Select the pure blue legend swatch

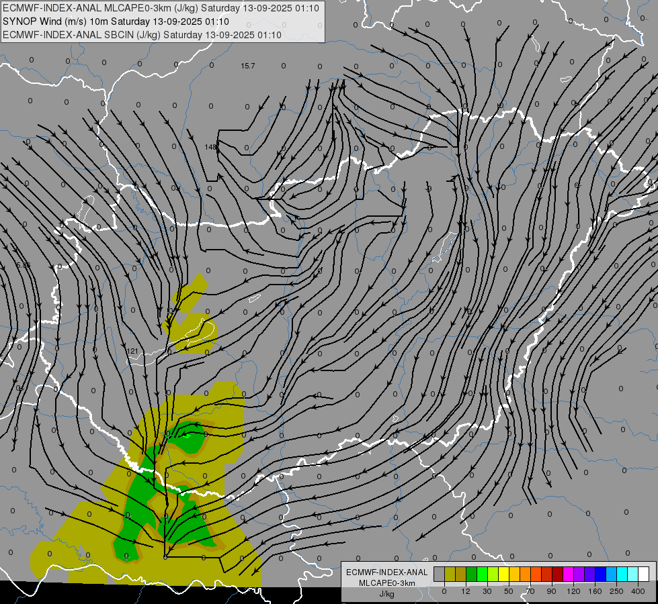coord(600,574)
